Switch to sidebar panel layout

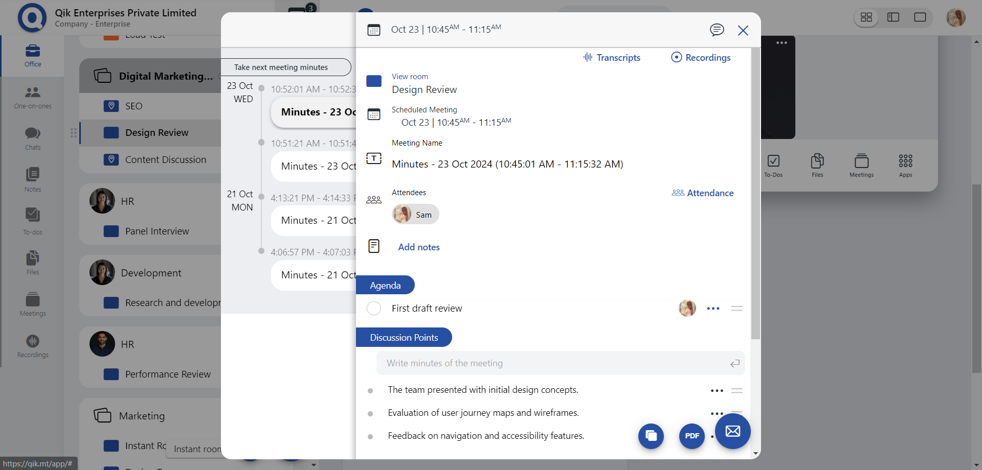(x=893, y=17)
